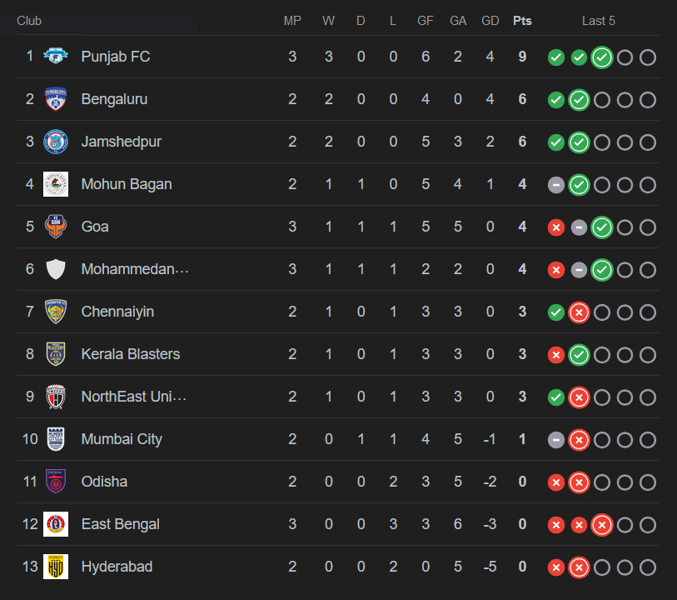Open the Mohammedan team name link

point(135,269)
